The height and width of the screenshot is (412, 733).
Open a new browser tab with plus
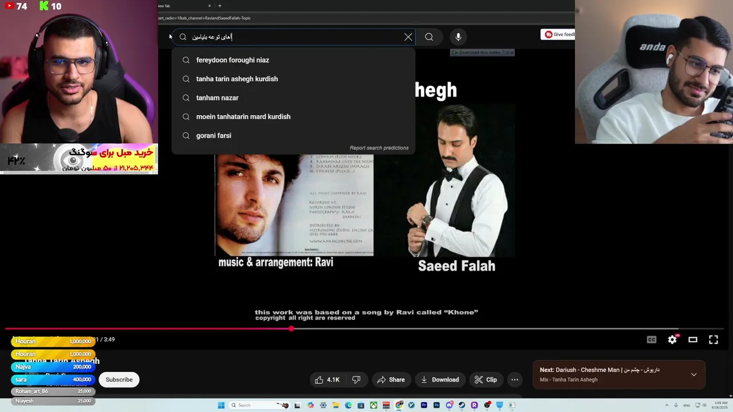tap(219, 6)
